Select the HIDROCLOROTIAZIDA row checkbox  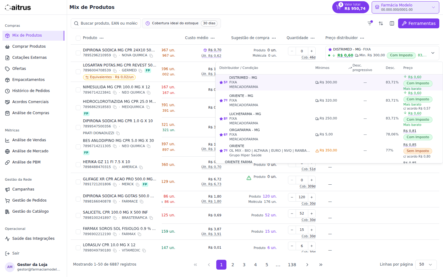[78, 108]
